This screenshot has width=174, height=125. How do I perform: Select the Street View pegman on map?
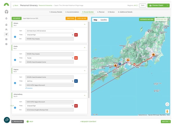pyautogui.click(x=167, y=111)
